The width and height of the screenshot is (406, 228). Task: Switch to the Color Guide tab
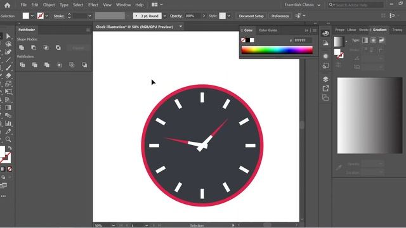(x=268, y=30)
